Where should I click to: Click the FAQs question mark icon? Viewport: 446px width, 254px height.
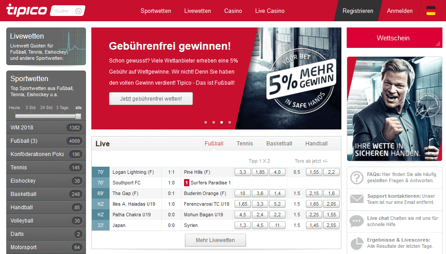357,177
